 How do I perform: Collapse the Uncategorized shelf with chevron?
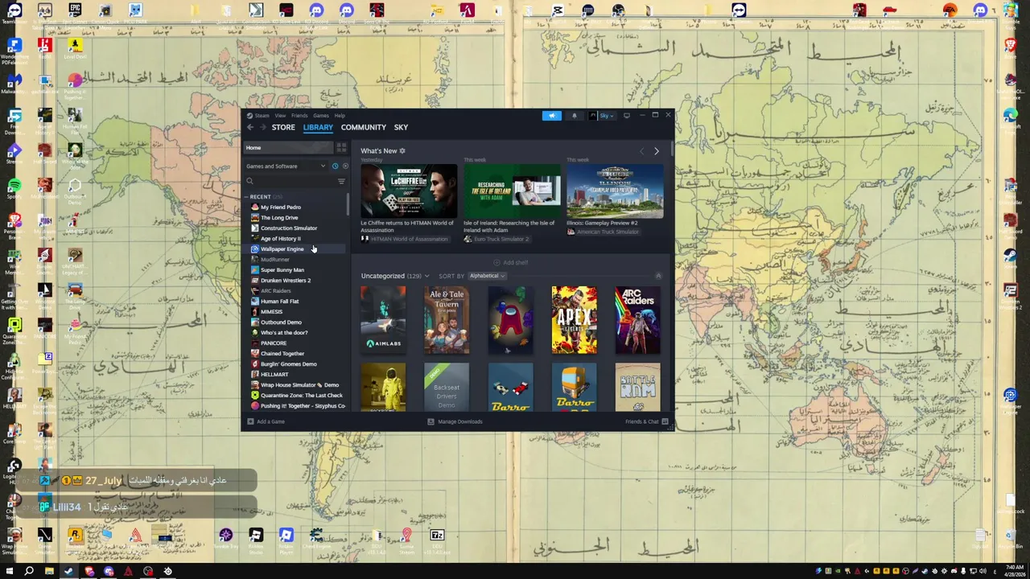pos(658,276)
